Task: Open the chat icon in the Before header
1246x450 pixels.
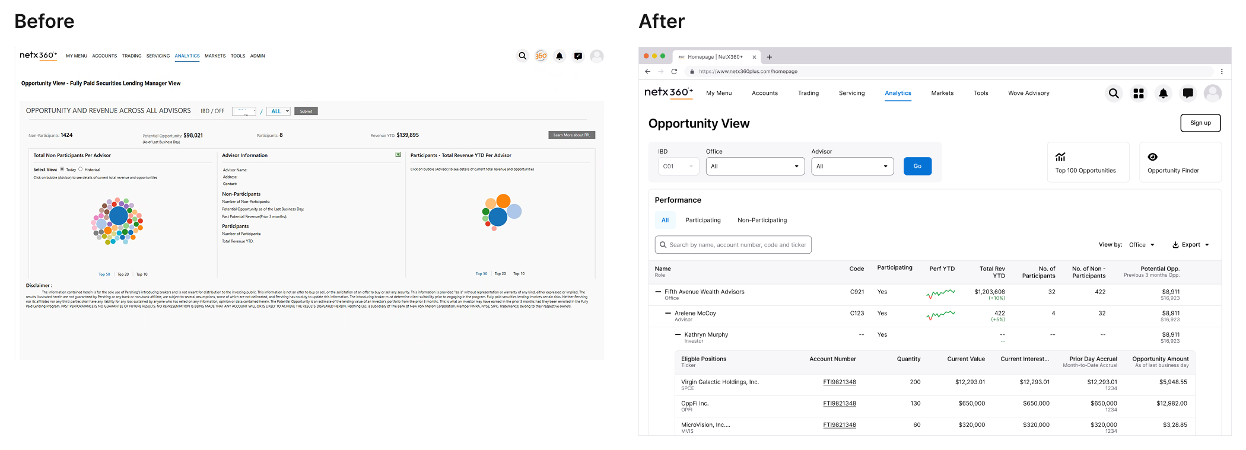Action: click(578, 56)
